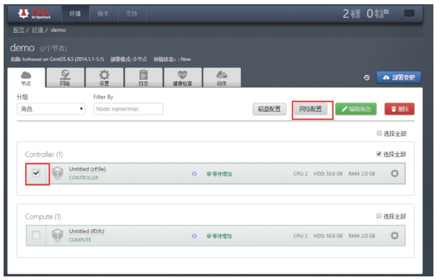Click the 网络配置 network configuration button
Image resolution: width=440 pixels, height=280 pixels.
tap(310, 109)
